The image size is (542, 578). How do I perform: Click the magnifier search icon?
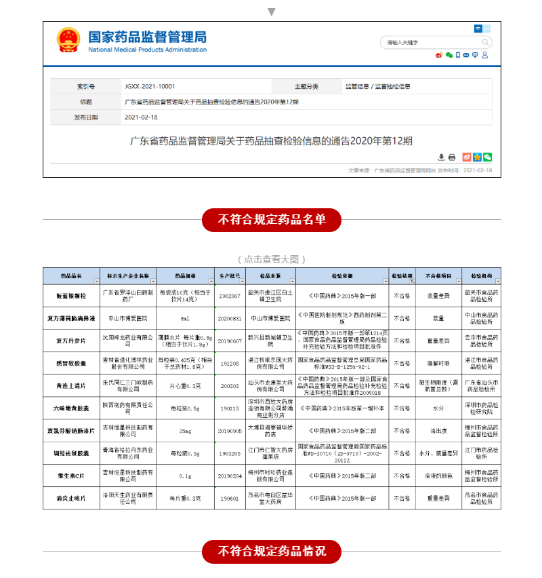point(485,42)
